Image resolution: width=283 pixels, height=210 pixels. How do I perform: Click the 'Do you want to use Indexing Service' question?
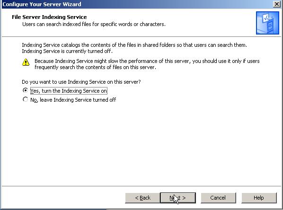point(81,82)
